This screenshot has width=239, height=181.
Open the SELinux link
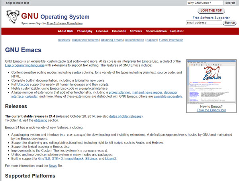[x=91, y=159]
